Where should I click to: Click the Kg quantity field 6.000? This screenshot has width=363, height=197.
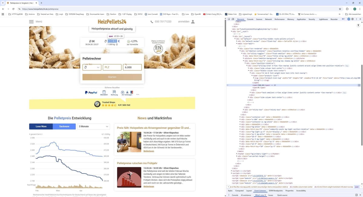[132, 67]
